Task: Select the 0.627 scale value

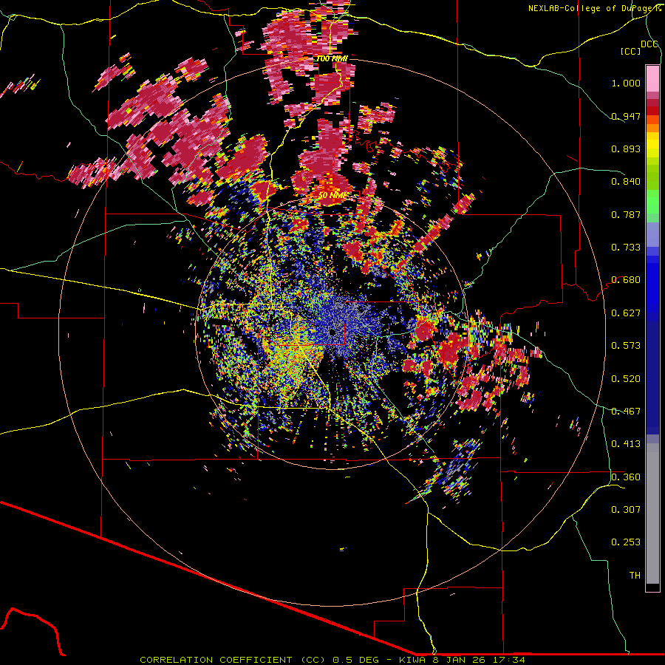Action: [626, 313]
